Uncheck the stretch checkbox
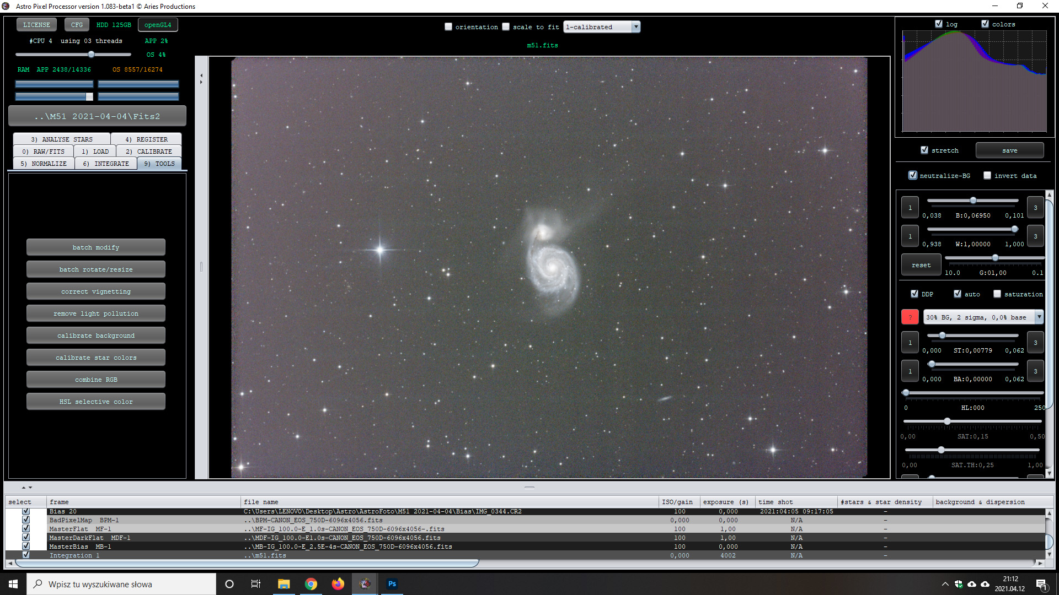1059x595 pixels. pos(924,150)
